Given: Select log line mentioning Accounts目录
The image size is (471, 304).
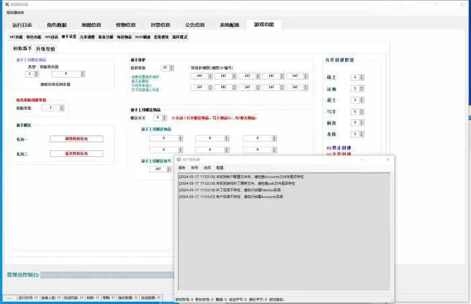Looking at the screenshot, I should [231, 197].
